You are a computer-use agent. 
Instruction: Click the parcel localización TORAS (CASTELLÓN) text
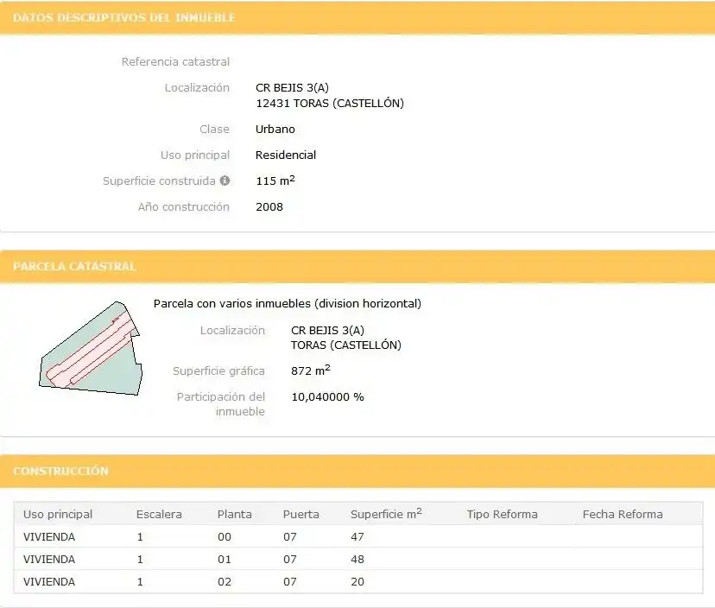(346, 345)
